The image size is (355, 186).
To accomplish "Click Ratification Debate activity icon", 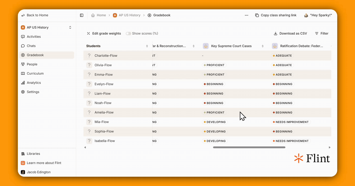I will (x=275, y=46).
